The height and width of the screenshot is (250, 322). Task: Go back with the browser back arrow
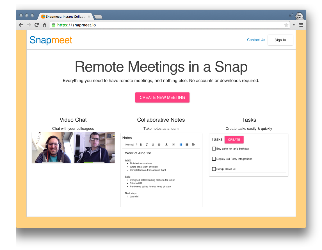point(21,25)
